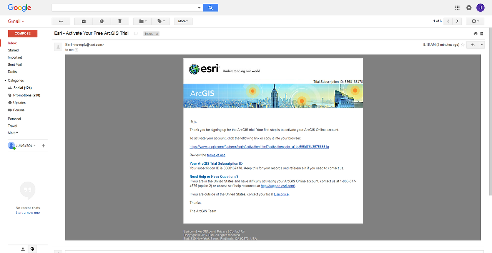Open the Important folder
The image size is (492, 253).
[15, 58]
